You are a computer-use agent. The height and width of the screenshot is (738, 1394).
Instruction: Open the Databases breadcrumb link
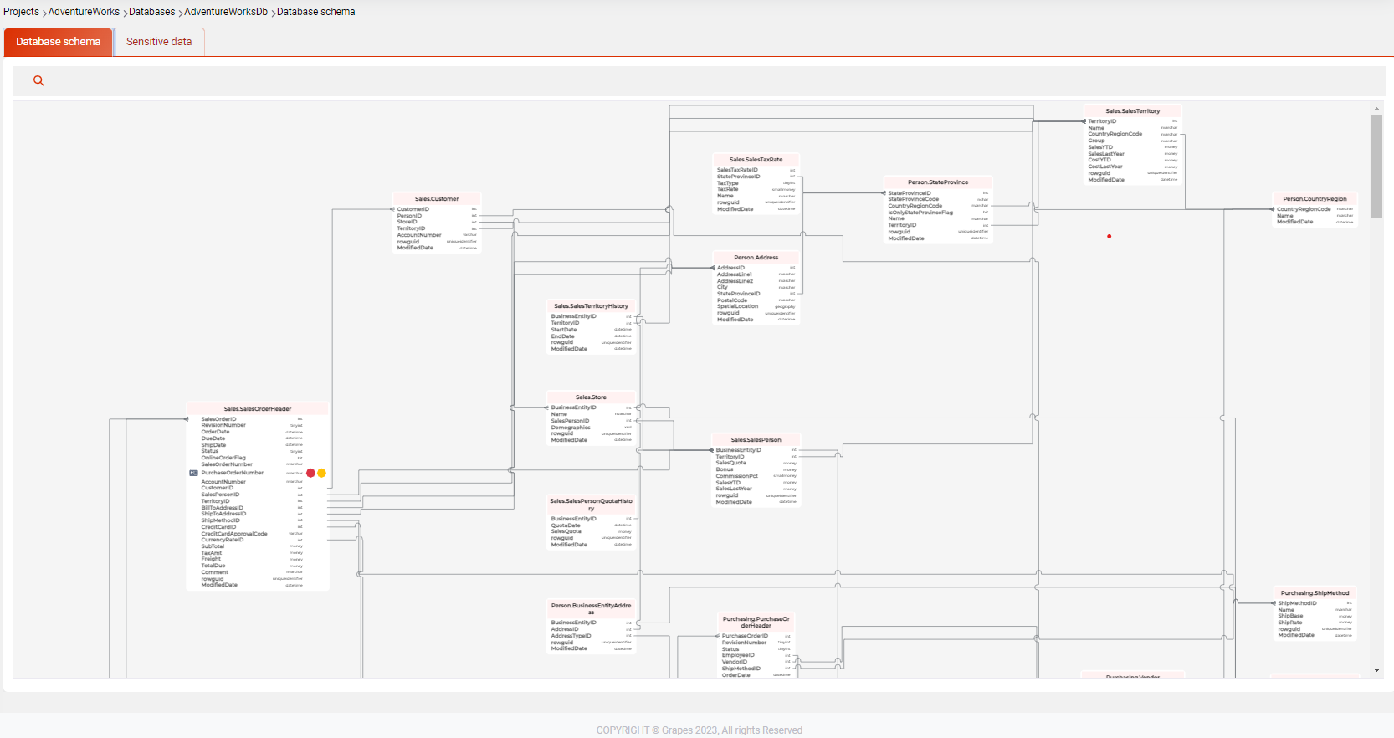pyautogui.click(x=152, y=12)
